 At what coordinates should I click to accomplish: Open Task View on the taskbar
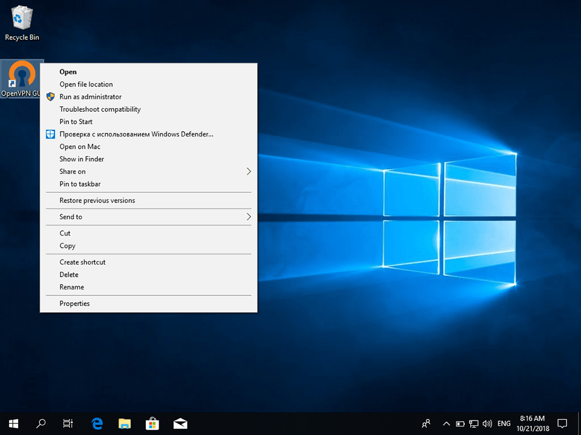(68, 424)
